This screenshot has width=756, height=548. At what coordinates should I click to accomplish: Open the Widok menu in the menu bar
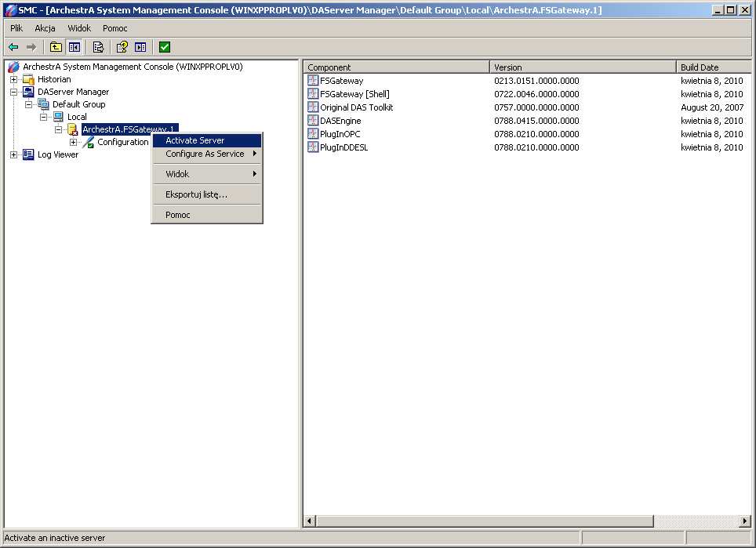pos(79,28)
